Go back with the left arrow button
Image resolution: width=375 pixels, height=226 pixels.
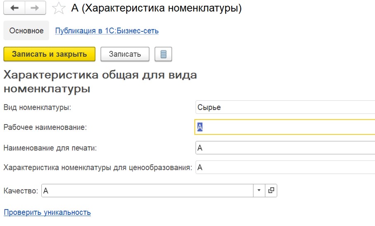tap(14, 8)
